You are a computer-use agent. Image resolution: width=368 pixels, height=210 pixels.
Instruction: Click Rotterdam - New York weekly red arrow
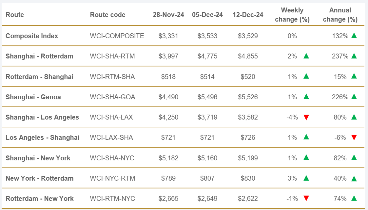tap(306, 199)
